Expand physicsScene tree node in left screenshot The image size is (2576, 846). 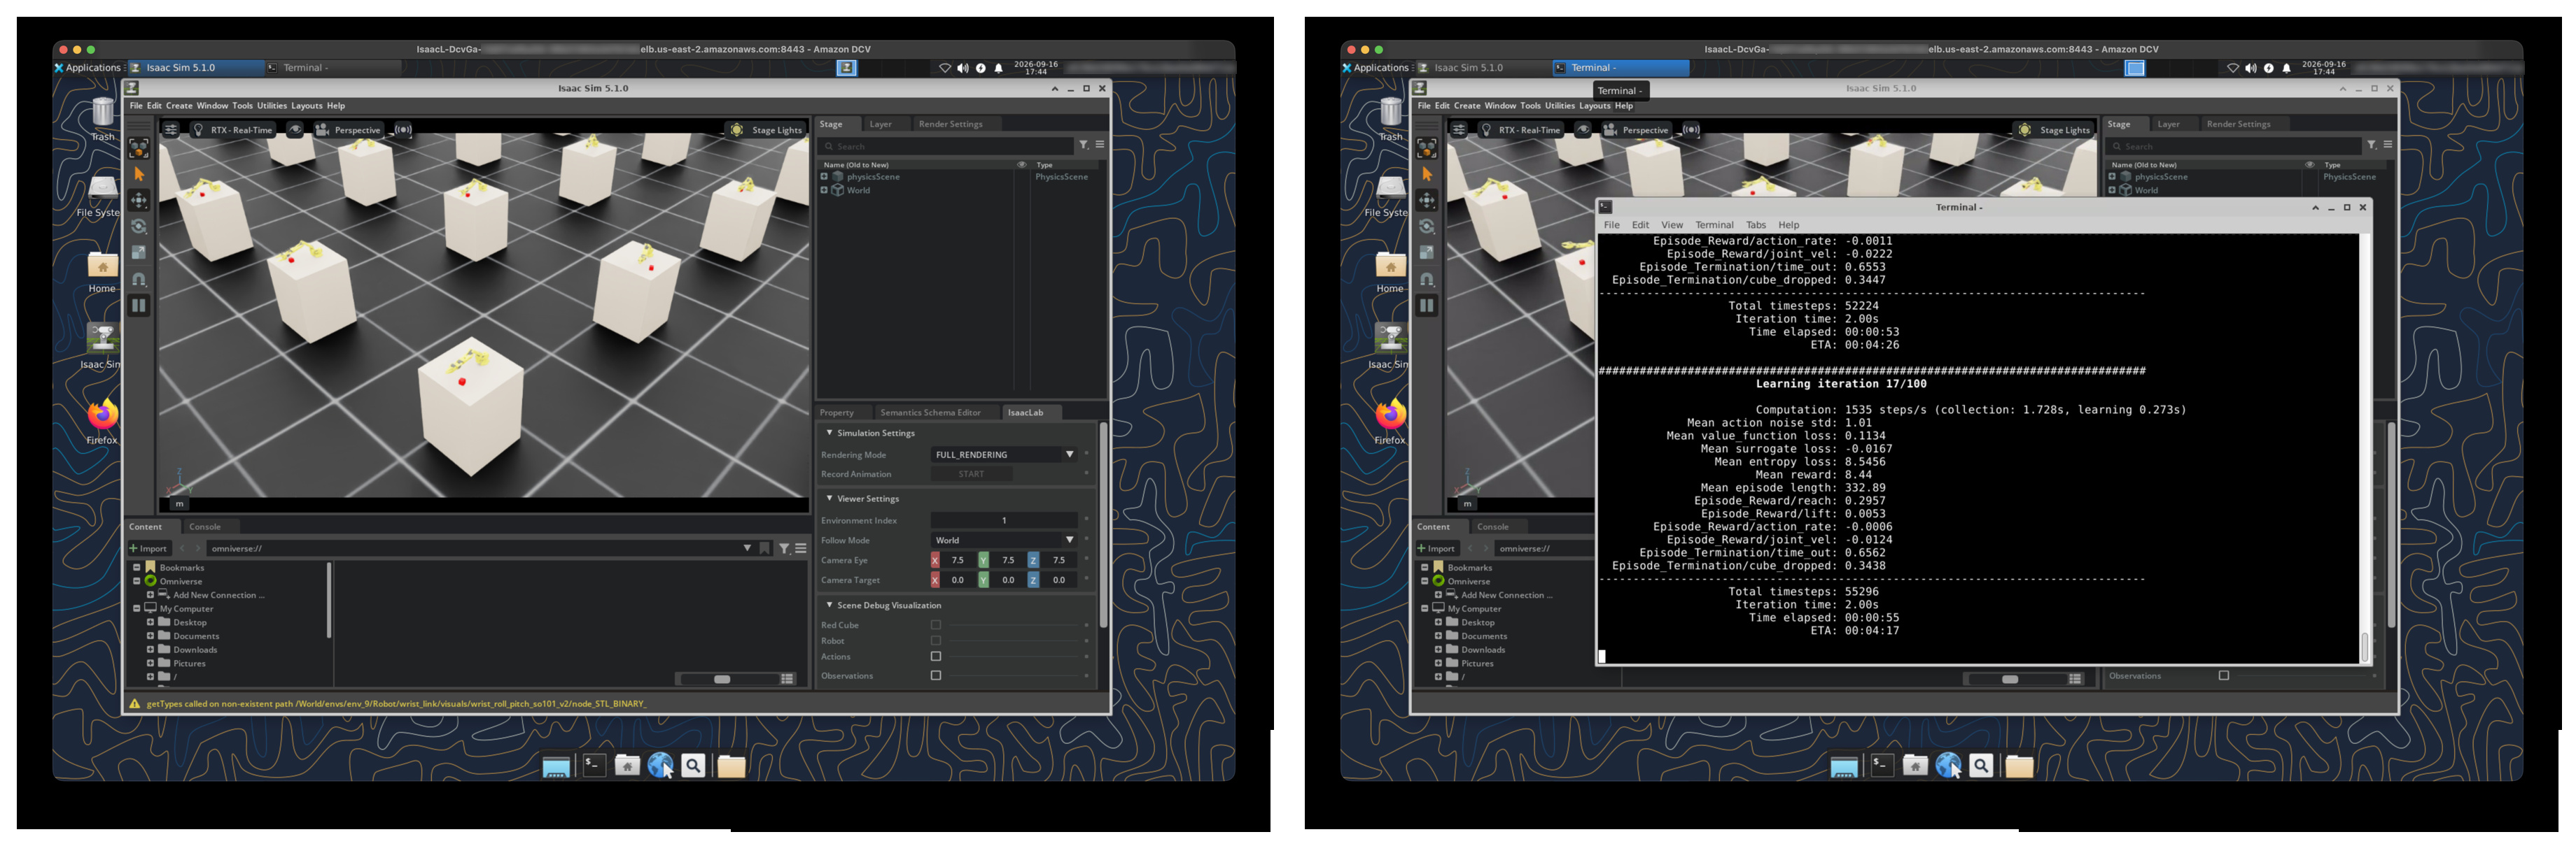(825, 177)
